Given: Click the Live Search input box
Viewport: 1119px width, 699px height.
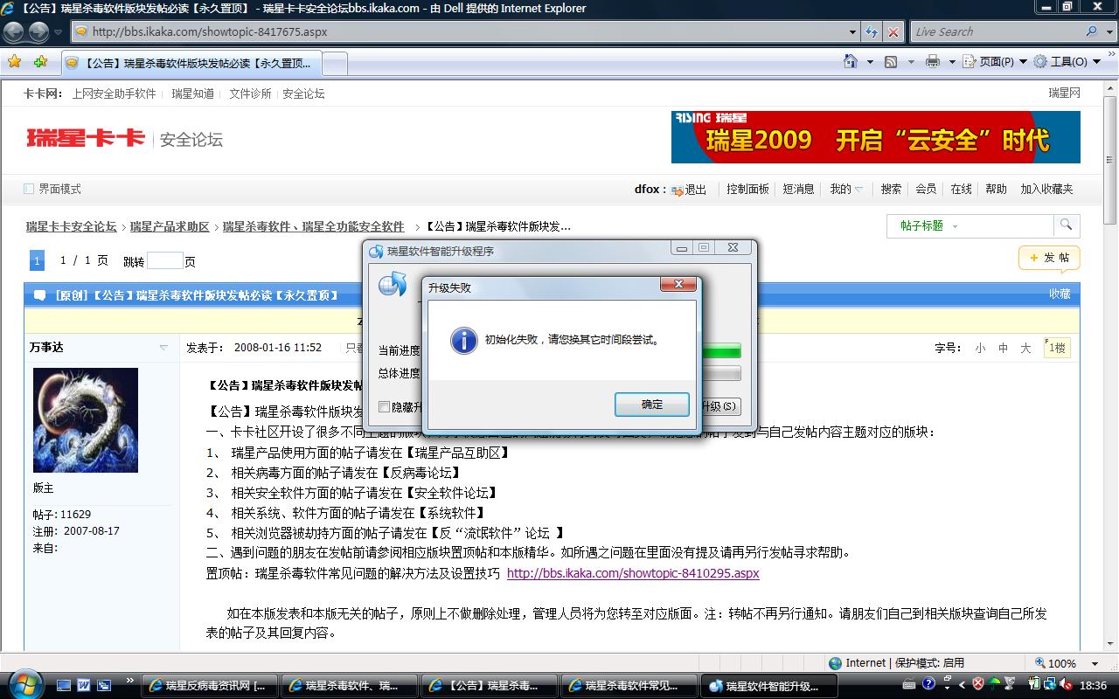Looking at the screenshot, I should click(996, 32).
